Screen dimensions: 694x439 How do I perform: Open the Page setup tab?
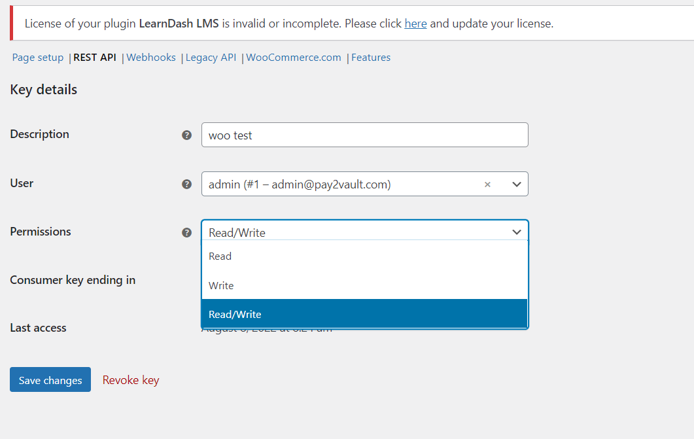click(x=38, y=58)
